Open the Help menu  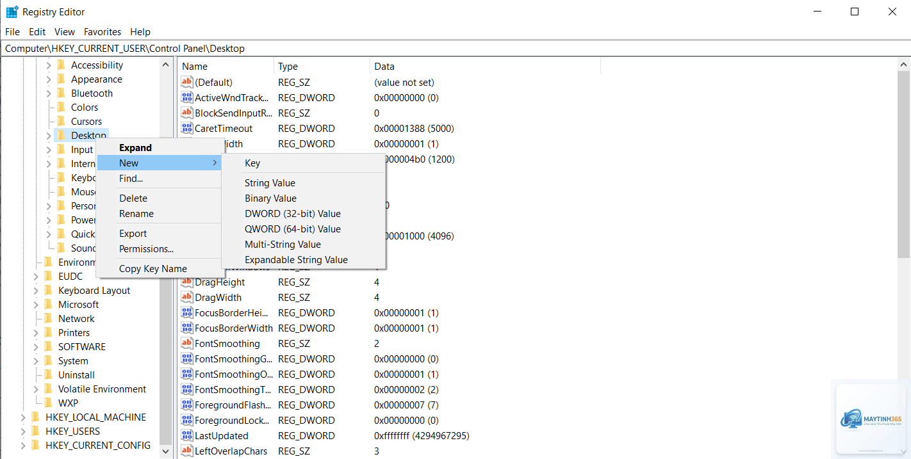point(140,31)
